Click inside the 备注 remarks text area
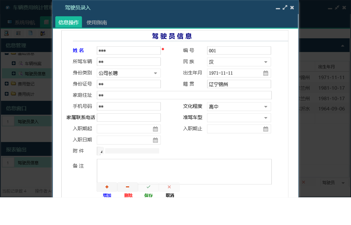The height and width of the screenshot is (225, 351). pos(184,171)
